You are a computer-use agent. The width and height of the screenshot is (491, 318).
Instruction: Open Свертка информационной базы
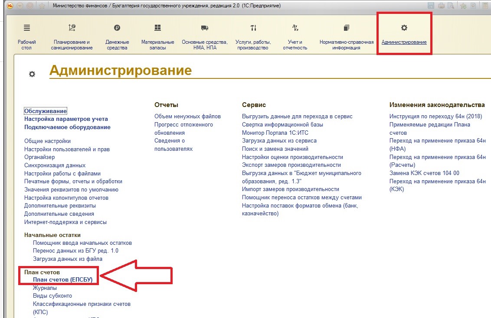click(282, 124)
